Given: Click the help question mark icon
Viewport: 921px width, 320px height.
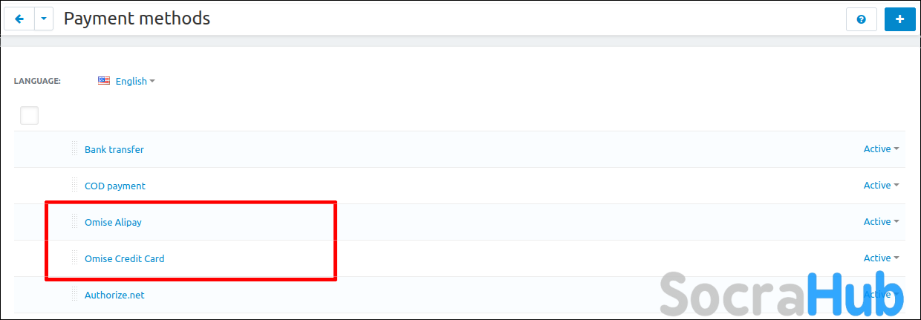Looking at the screenshot, I should coord(862,19).
